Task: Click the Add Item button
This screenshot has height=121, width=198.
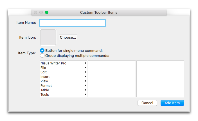Action: point(172,103)
